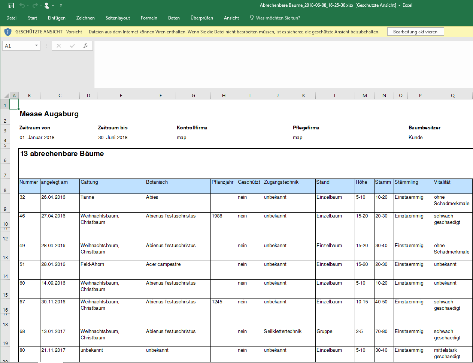
Task: Switch to the Formeln ribbon tab
Action: (149, 18)
